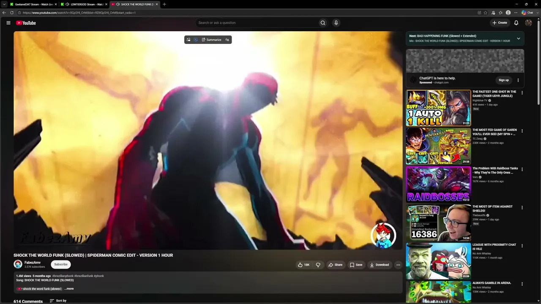Subscribe to the FabezAmv channel

(60, 264)
